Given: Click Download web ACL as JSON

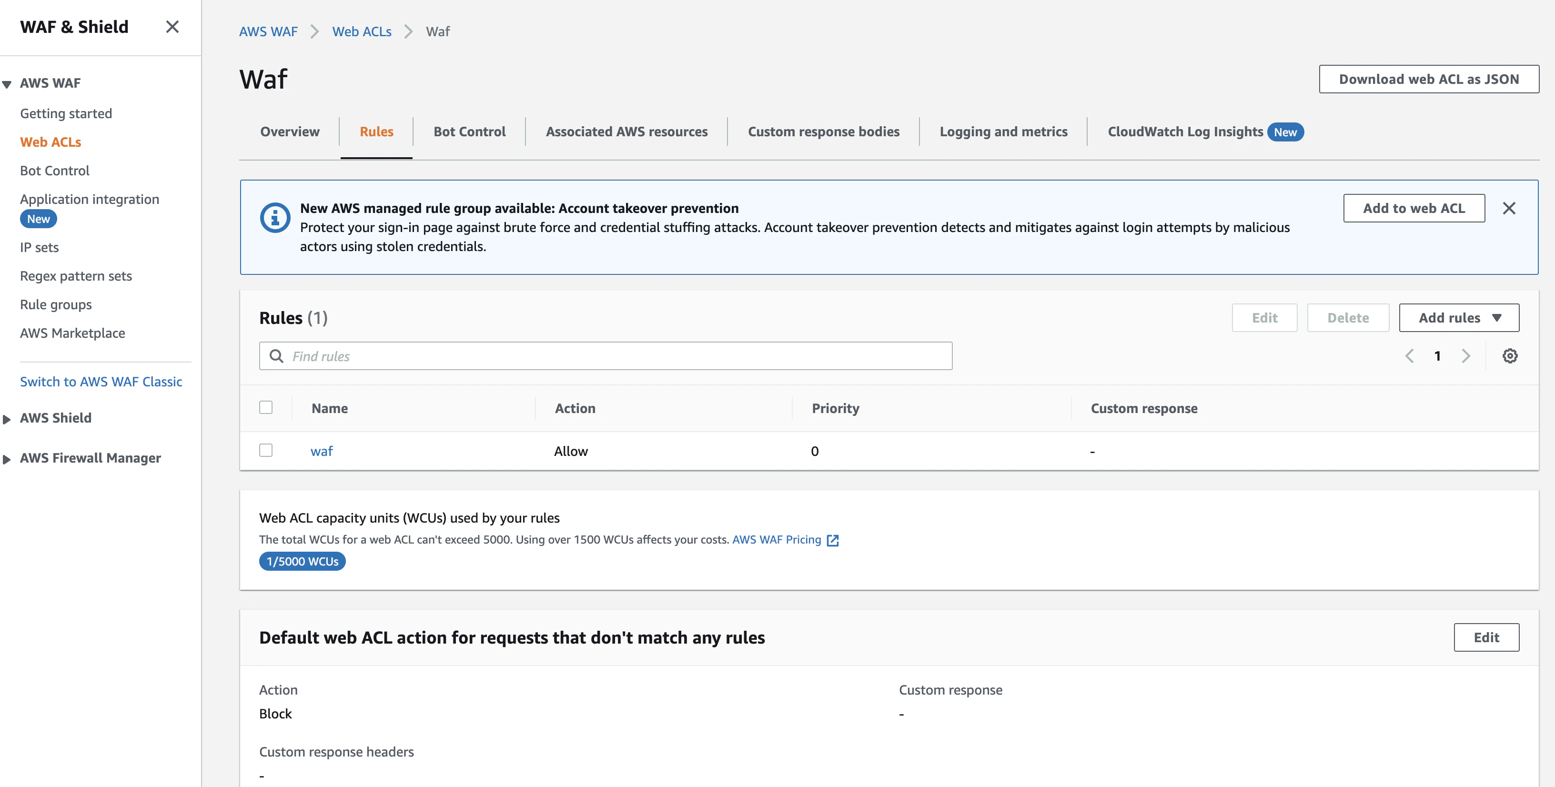Looking at the screenshot, I should [x=1429, y=79].
